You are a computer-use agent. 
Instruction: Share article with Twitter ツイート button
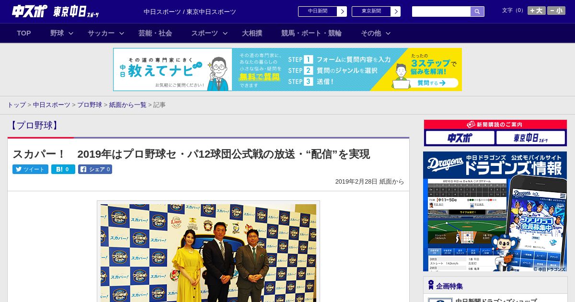(30, 169)
